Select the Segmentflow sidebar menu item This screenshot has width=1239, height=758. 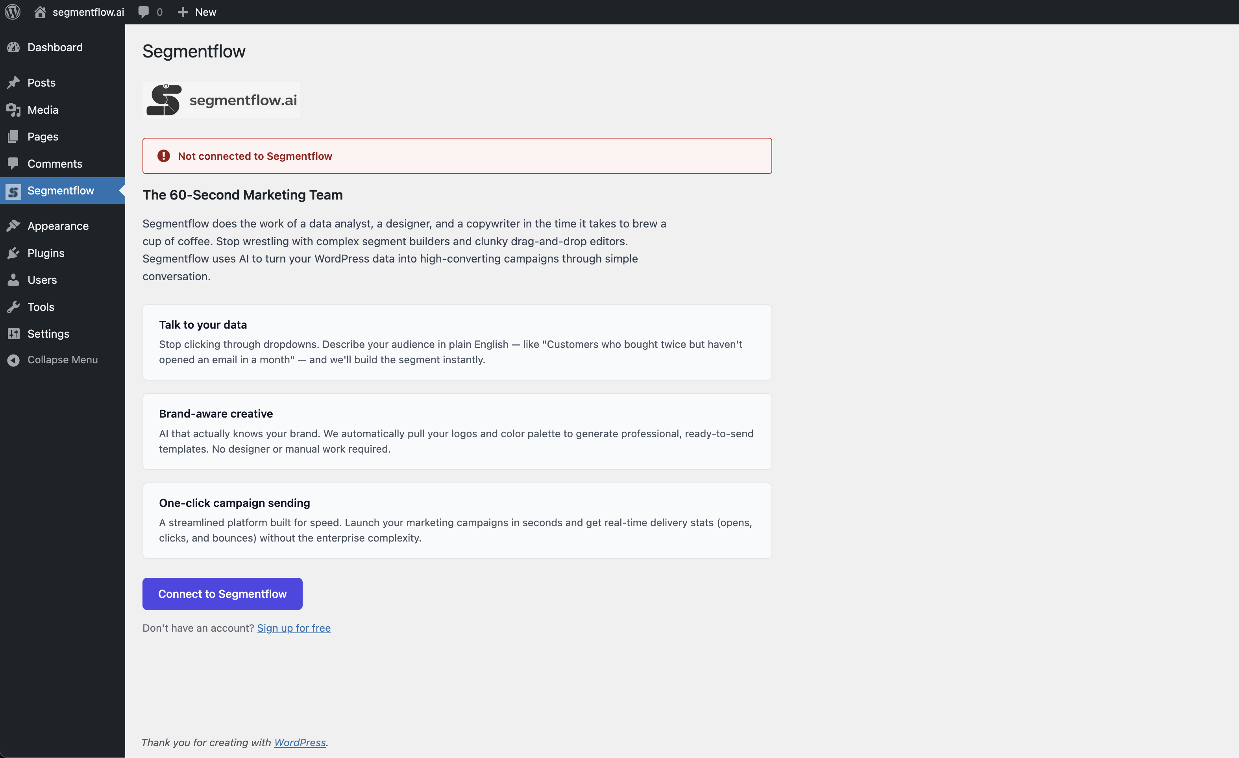[x=62, y=190]
